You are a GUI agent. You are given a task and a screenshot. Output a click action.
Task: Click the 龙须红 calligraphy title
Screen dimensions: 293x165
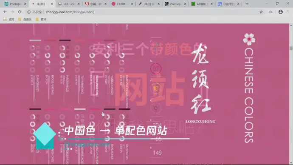[200, 79]
